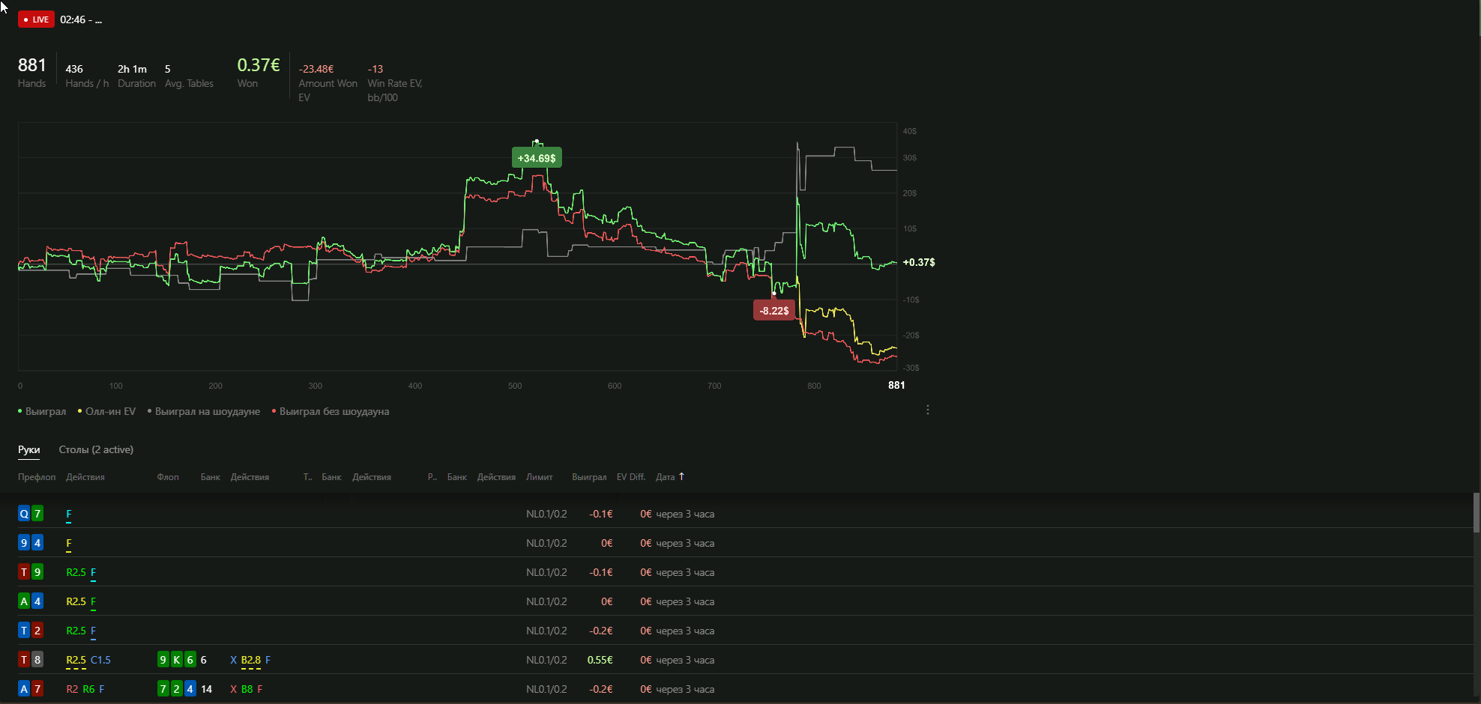The height and width of the screenshot is (704, 1481).
Task: Sort by the EV Diff. column header
Action: [x=631, y=477]
